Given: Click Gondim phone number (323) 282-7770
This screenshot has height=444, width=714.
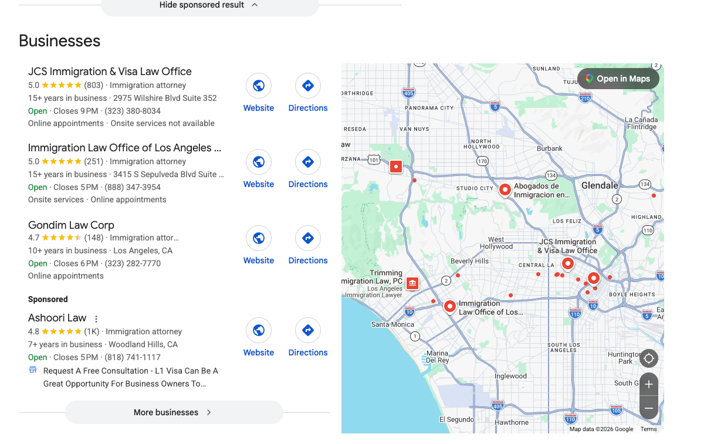Looking at the screenshot, I should [133, 263].
